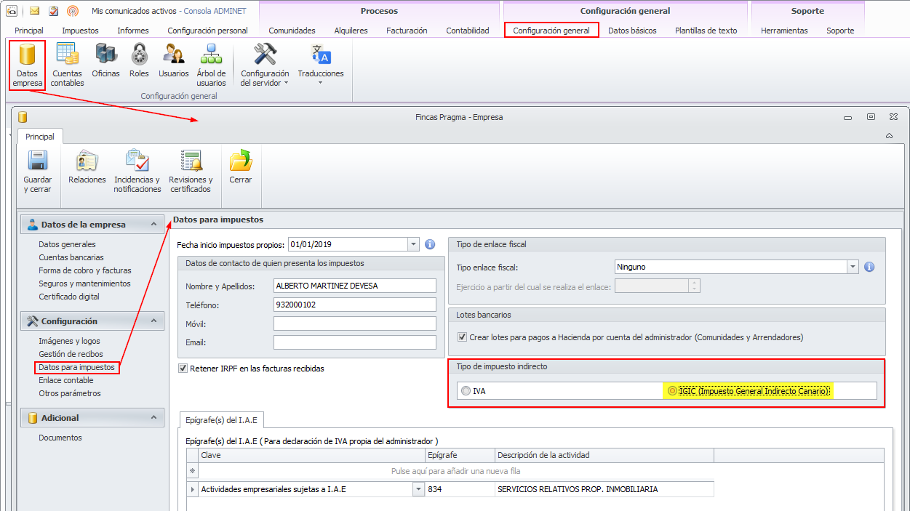This screenshot has height=511, width=910.
Task: Open Revisiones y certificados
Action: tap(191, 172)
